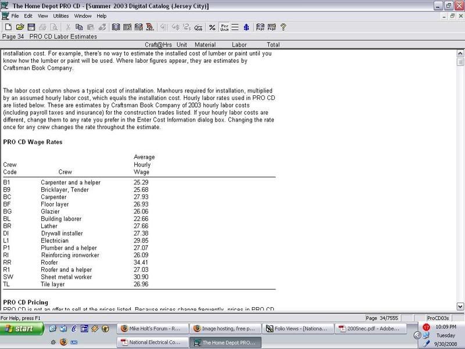The height and width of the screenshot is (349, 465).
Task: Click the system clock 10:09 PM
Action: click(x=446, y=327)
